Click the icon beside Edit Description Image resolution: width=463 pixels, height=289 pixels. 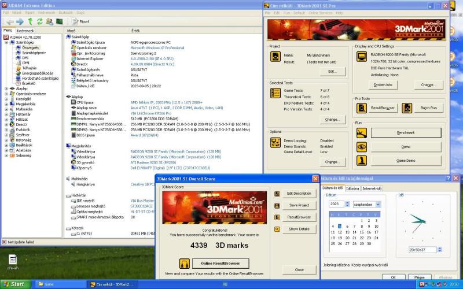pos(277,194)
